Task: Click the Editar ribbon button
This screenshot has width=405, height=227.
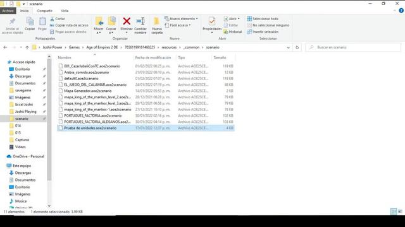Action: (x=230, y=25)
